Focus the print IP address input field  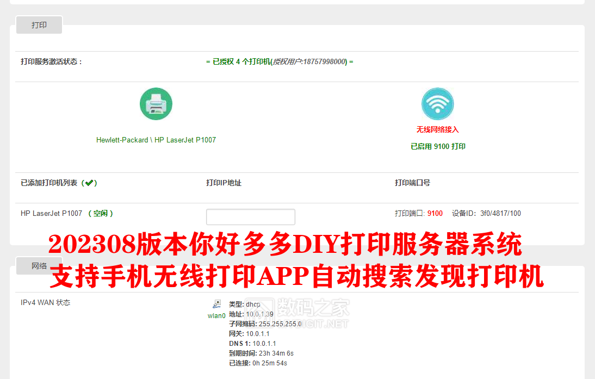pyautogui.click(x=250, y=216)
